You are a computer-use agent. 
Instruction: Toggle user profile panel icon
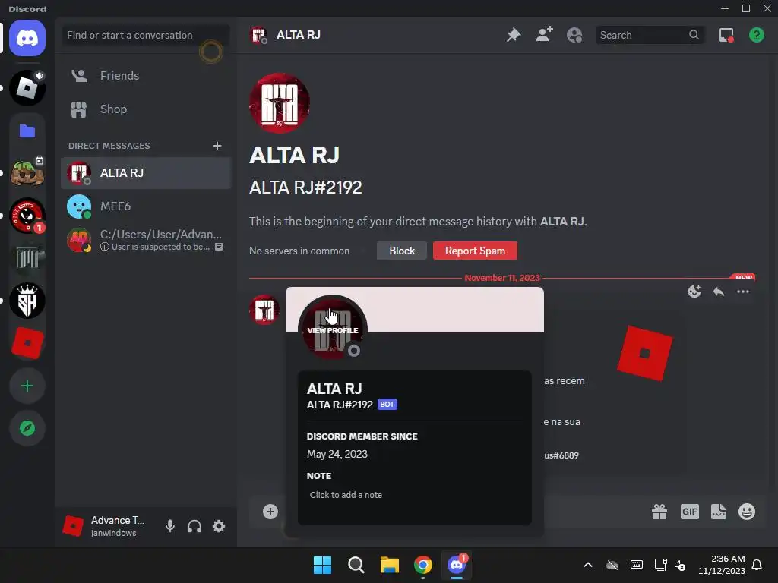[574, 35]
